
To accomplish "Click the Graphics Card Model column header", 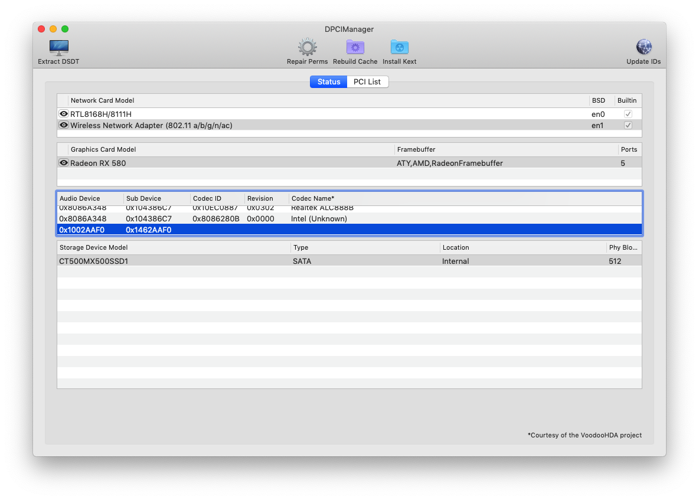I will point(231,149).
